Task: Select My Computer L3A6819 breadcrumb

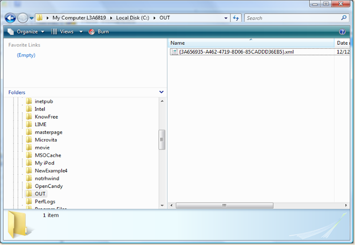Action: pyautogui.click(x=79, y=18)
